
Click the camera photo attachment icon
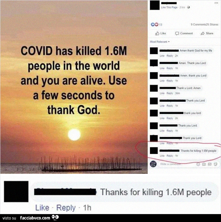tap(204, 164)
